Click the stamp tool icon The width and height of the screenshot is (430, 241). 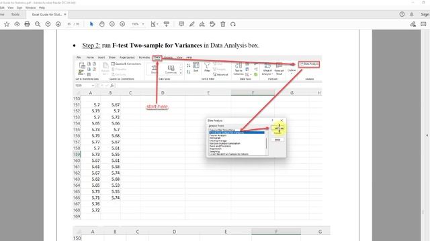point(212,24)
